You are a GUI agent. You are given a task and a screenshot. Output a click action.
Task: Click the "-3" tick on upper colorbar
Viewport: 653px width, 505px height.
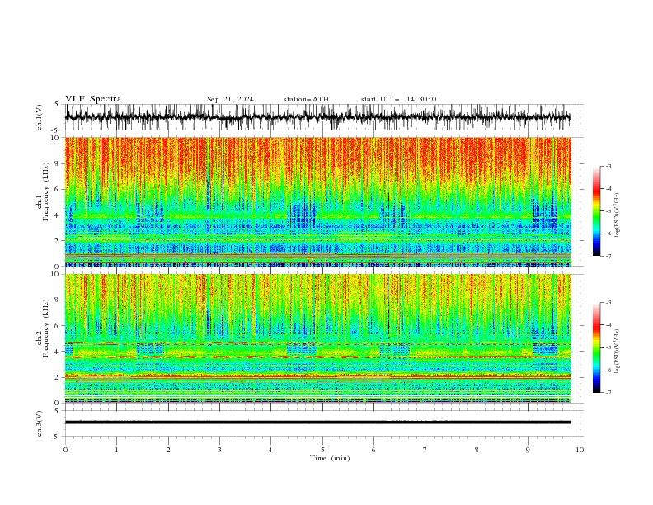(608, 166)
